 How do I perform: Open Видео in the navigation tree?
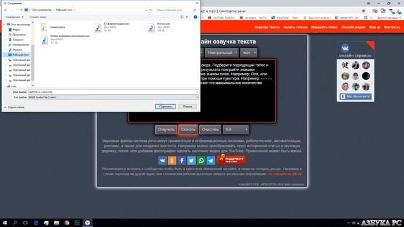tap(16, 30)
